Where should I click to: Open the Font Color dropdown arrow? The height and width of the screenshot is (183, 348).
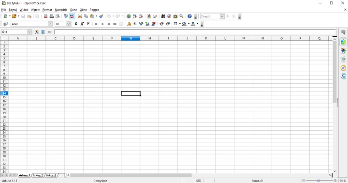(x=198, y=24)
